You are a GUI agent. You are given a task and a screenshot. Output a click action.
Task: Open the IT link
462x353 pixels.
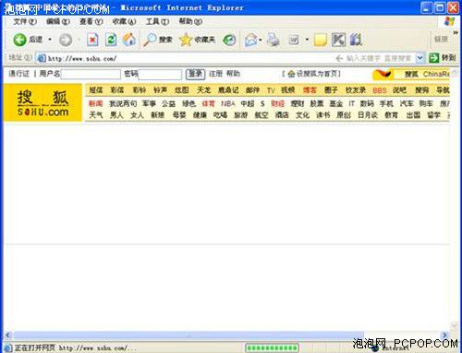351,103
